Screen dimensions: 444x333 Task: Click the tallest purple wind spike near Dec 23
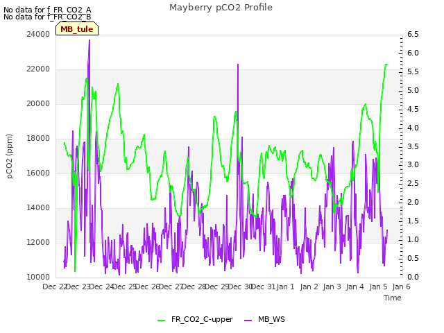coord(89,40)
